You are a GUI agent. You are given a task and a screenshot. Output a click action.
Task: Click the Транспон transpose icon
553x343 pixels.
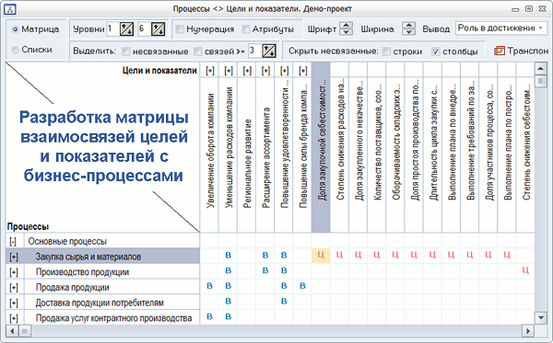click(499, 51)
